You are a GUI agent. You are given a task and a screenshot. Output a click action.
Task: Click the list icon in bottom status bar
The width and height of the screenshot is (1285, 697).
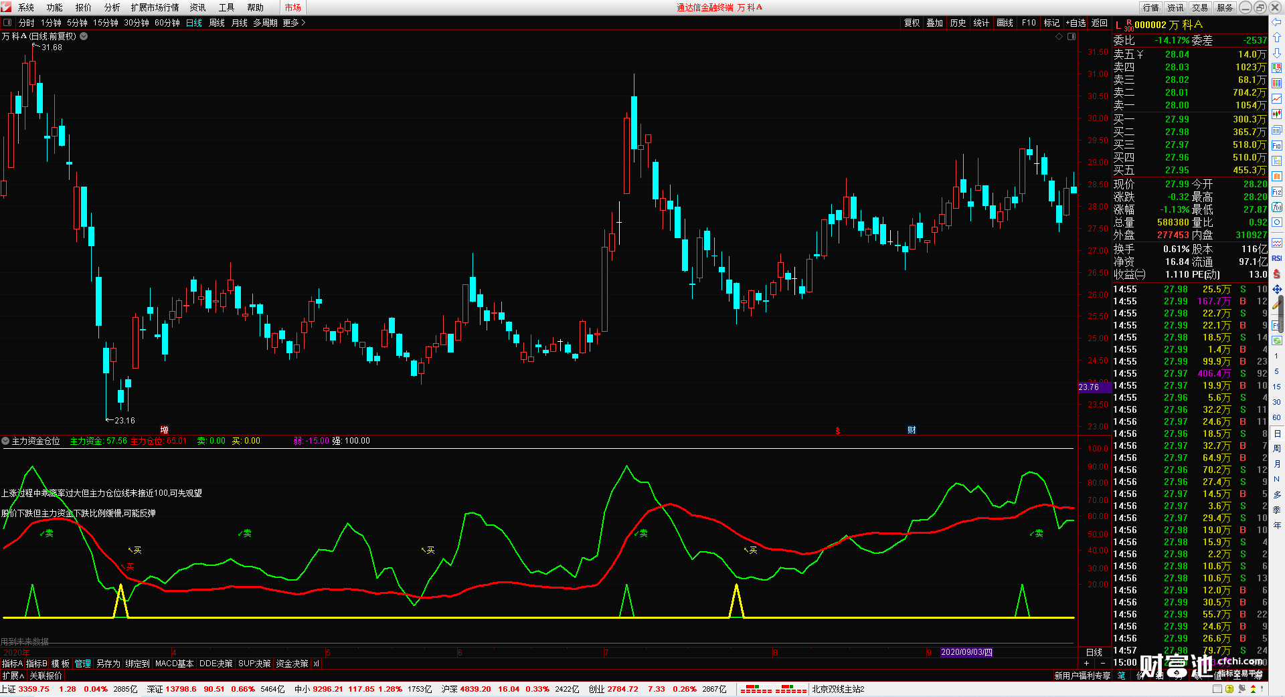1217,689
